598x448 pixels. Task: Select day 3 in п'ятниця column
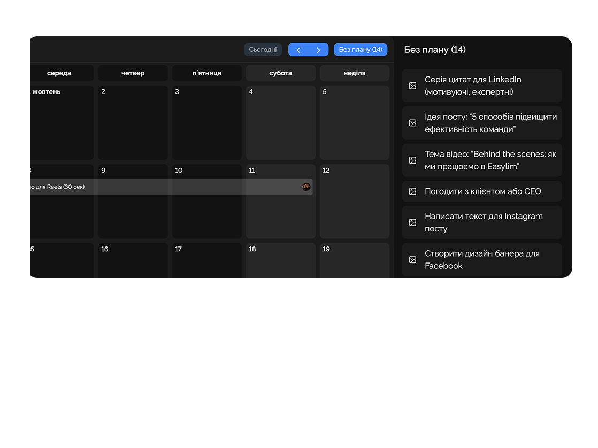pyautogui.click(x=206, y=123)
